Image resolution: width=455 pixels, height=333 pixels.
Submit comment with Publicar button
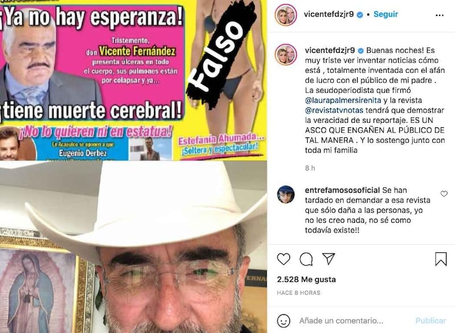click(431, 320)
